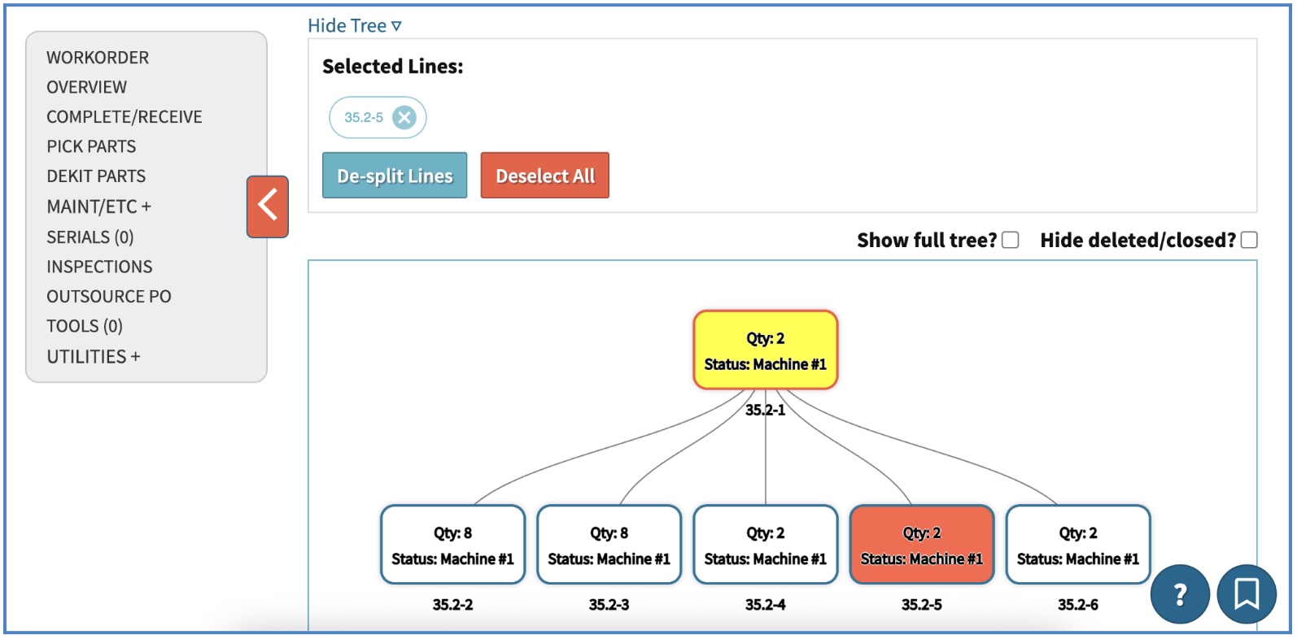Collapse the sidebar with the orange arrow
This screenshot has width=1297, height=639.
click(268, 206)
